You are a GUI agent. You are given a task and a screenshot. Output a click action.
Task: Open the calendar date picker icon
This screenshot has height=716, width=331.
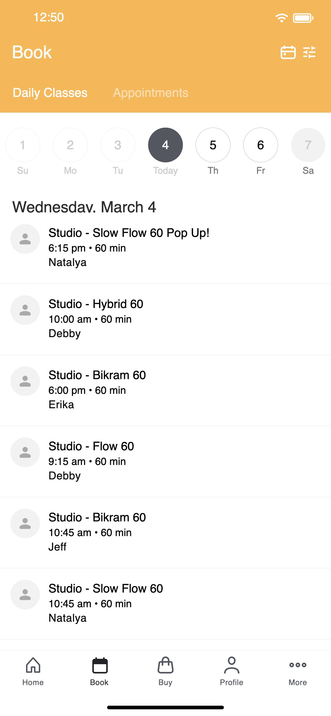[288, 52]
